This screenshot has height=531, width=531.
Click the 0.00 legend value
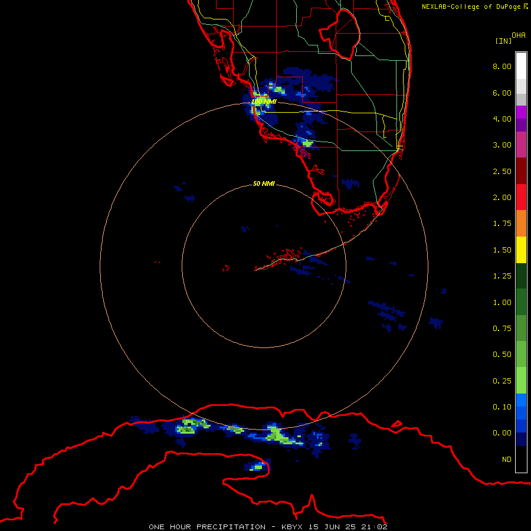point(502,433)
